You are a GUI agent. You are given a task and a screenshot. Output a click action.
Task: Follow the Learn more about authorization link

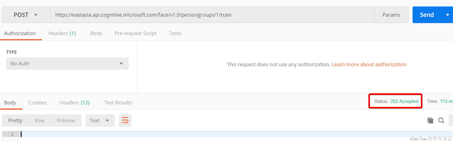point(369,64)
